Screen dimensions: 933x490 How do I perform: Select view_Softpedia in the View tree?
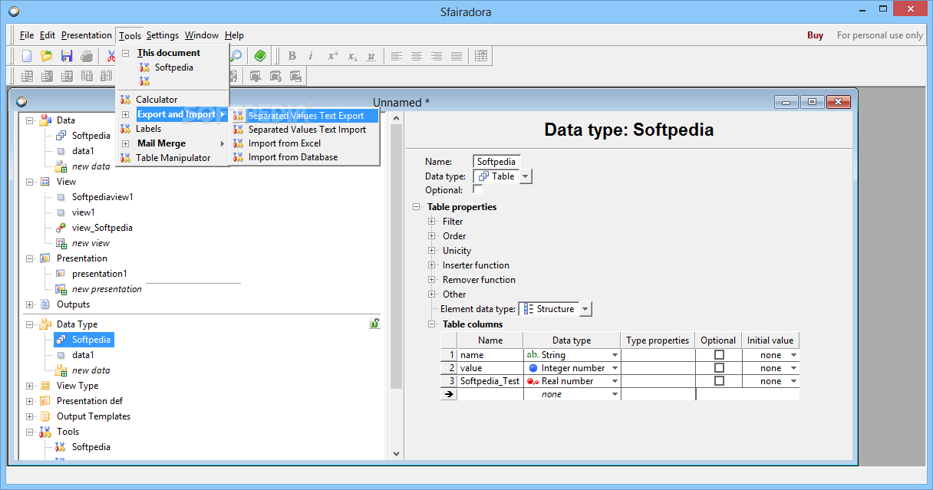[102, 228]
